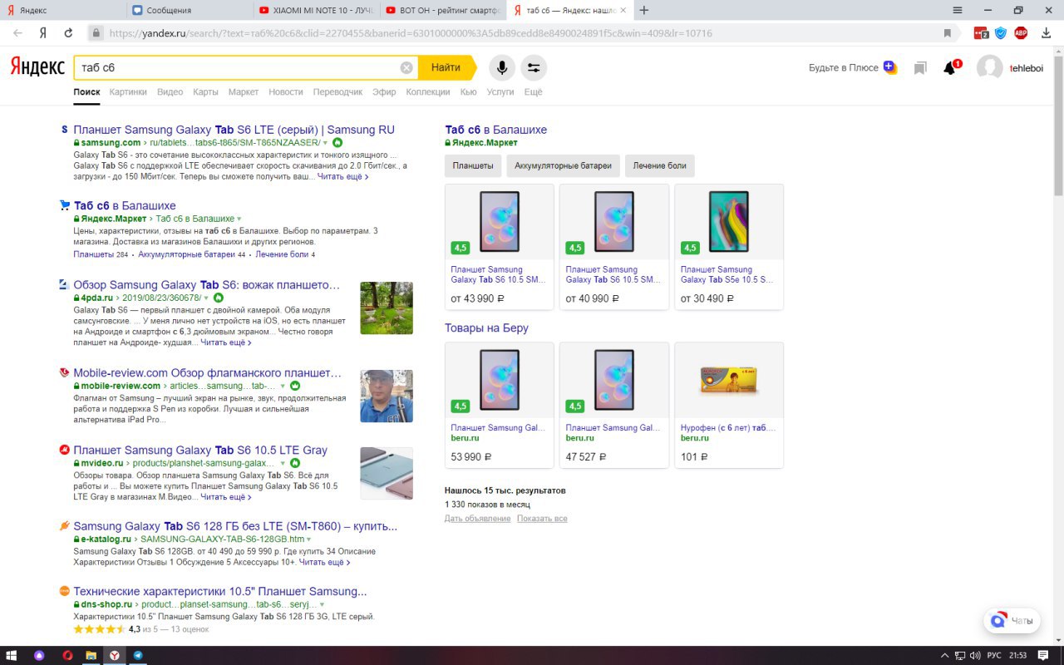Viewport: 1064px width, 665px height.
Task: Switch to Сообщения browser tab
Action: tap(190, 10)
